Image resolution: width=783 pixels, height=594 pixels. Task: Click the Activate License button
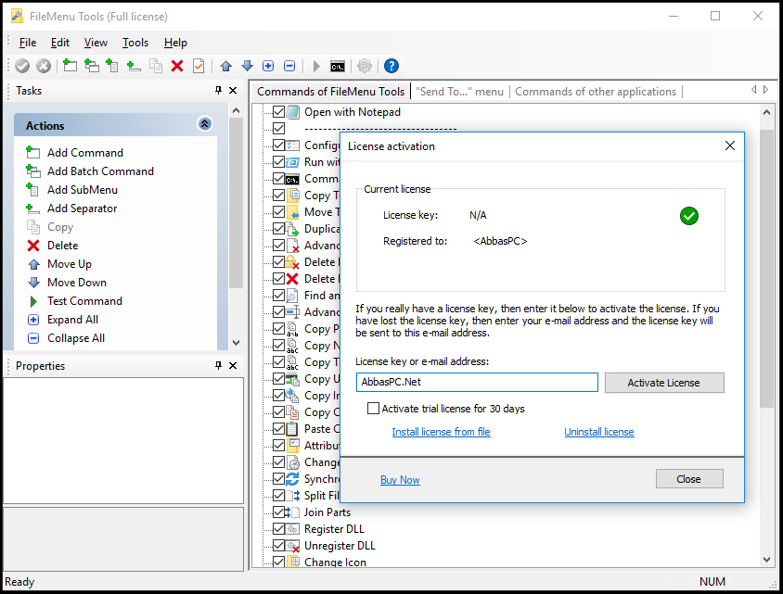point(664,383)
